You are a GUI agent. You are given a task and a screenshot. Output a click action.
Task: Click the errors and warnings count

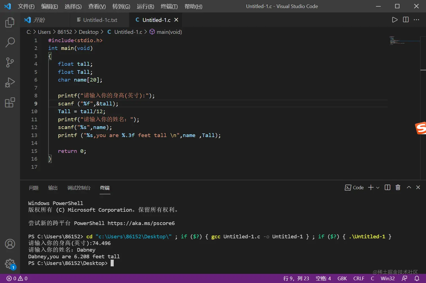pyautogui.click(x=17, y=278)
